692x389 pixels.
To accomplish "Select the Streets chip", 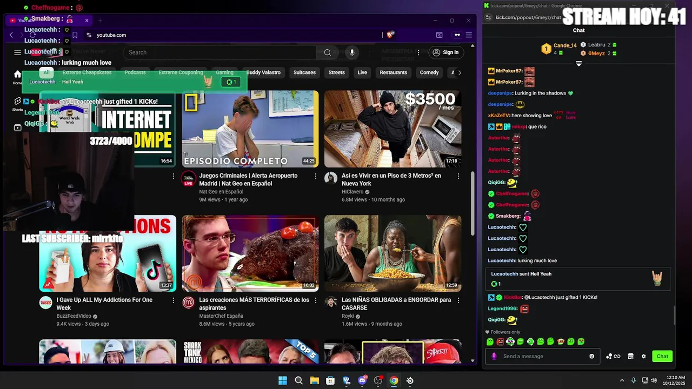I will [336, 72].
